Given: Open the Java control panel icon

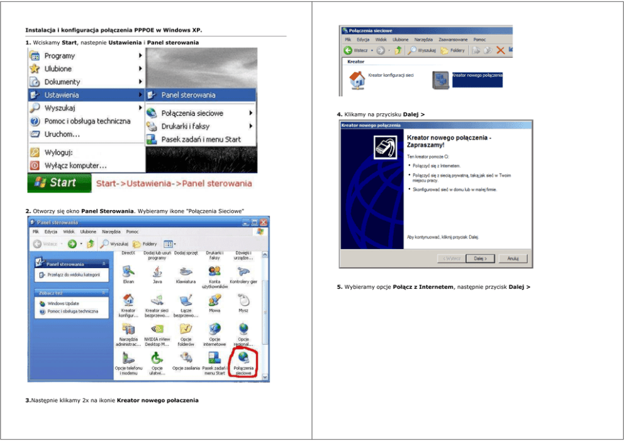Looking at the screenshot, I should [x=157, y=272].
